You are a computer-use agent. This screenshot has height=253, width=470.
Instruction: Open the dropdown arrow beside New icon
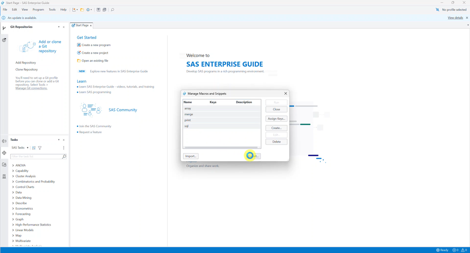(x=77, y=9)
